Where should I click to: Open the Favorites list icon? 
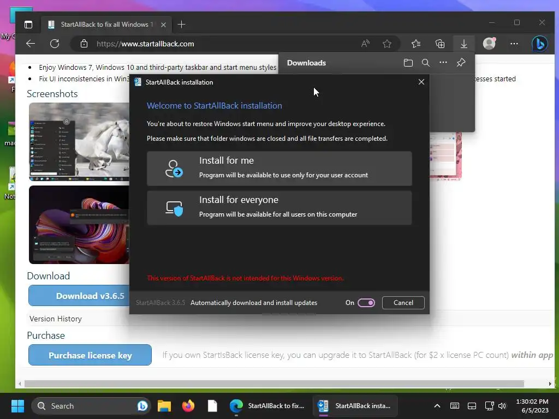(x=416, y=44)
